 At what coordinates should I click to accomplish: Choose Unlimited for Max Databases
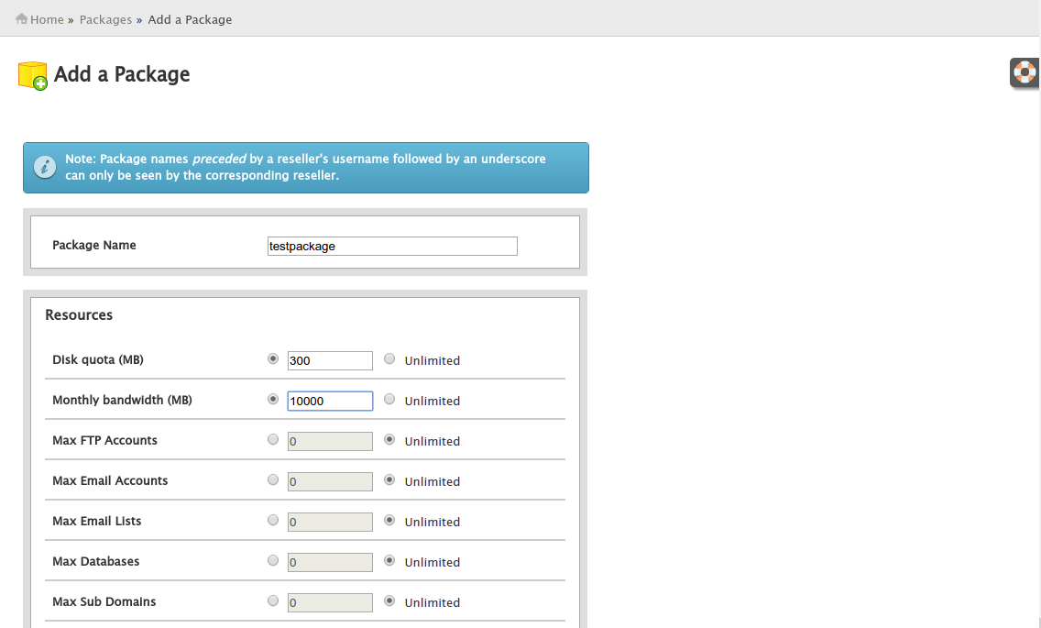(389, 561)
